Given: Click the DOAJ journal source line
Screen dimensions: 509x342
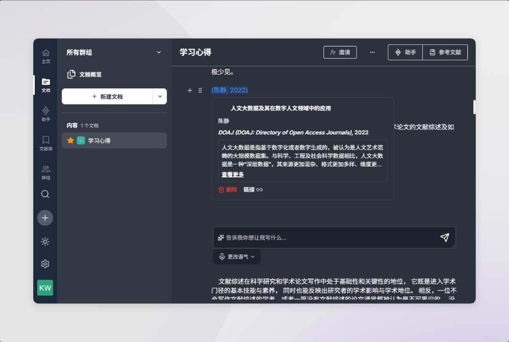Looking at the screenshot, I should point(293,132).
